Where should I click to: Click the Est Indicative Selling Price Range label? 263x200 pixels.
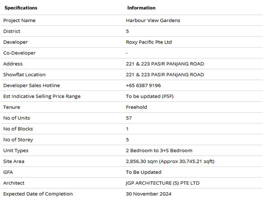[x=42, y=96]
